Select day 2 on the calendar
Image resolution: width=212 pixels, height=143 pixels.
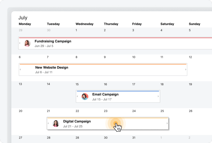click(x=105, y=30)
